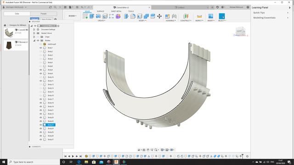This screenshot has width=294, height=165.
Task: Open timeline settings gear icon
Action: pyautogui.click(x=247, y=156)
